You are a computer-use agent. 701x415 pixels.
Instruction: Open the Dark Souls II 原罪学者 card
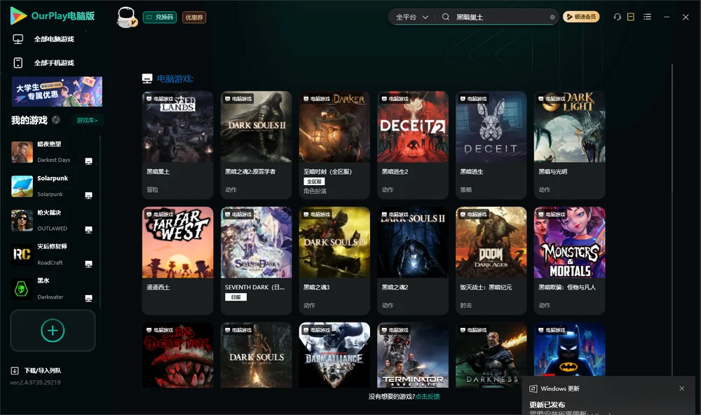click(x=256, y=145)
